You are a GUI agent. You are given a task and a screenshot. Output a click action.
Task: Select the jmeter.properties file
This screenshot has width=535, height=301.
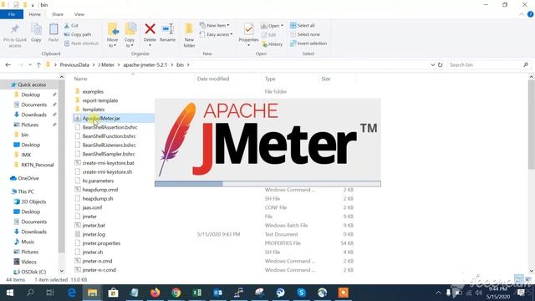pyautogui.click(x=101, y=243)
